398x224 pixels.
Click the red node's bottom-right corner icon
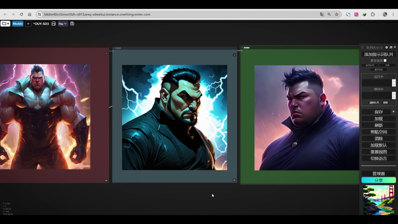[106, 180]
